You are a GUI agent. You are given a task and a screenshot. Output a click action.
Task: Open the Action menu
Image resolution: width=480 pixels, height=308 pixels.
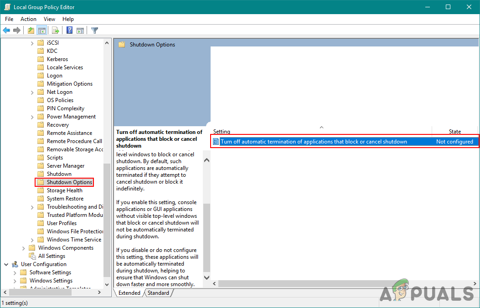[x=28, y=19]
